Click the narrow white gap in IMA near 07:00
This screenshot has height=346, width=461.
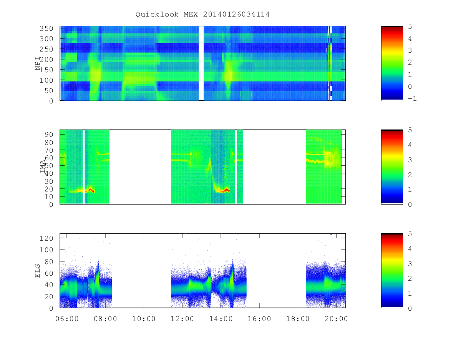[x=84, y=166]
